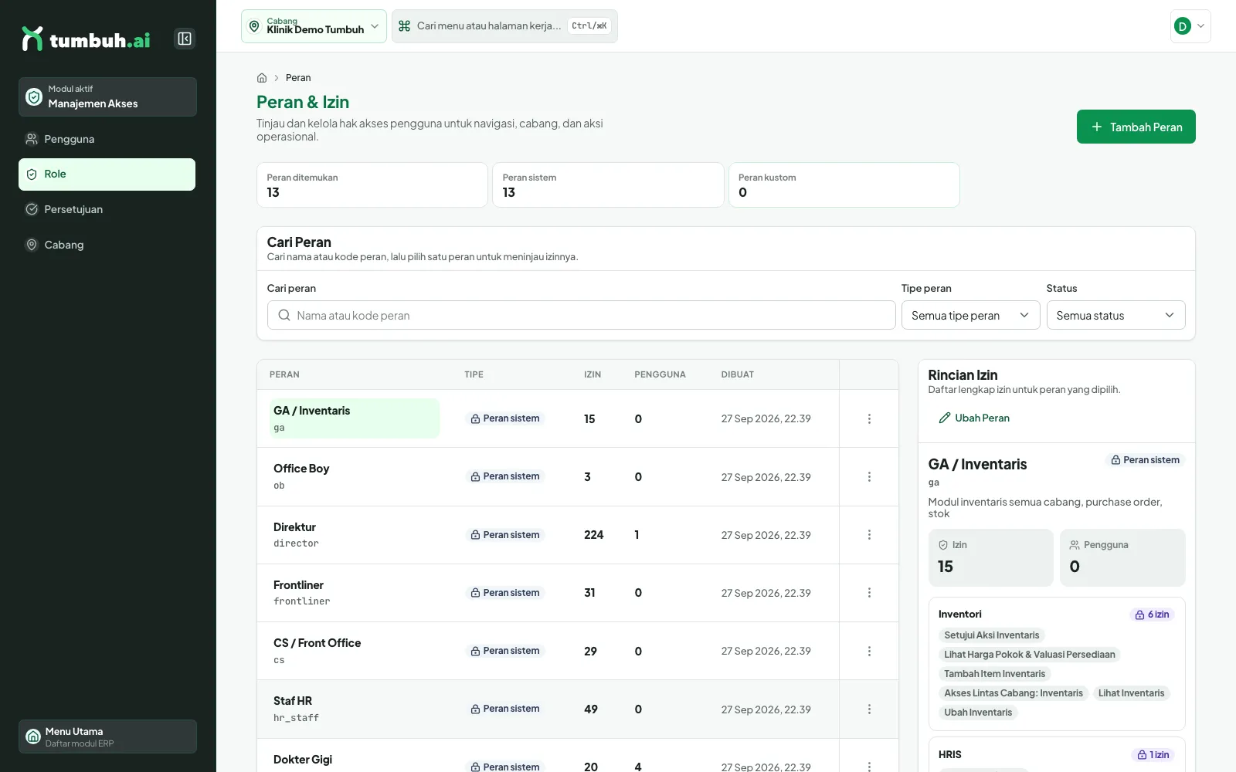Click the Peran breadcrumb text
Viewport: 1236px width, 772px height.
click(x=298, y=78)
